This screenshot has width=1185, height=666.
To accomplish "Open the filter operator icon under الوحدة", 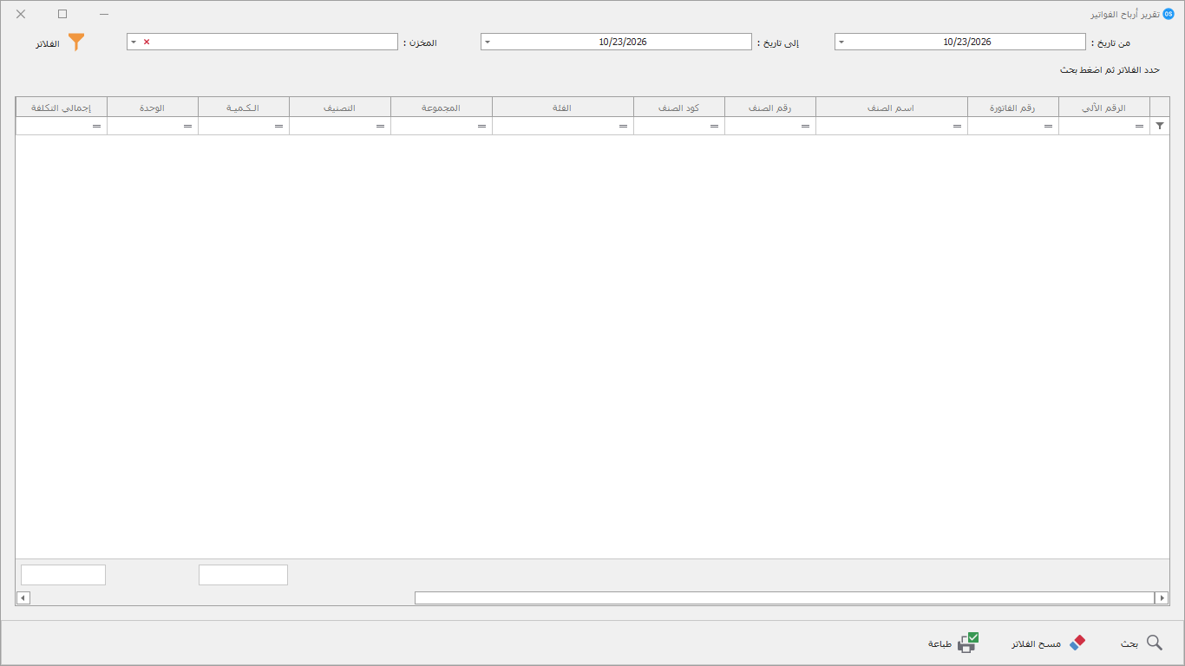I will 187,127.
